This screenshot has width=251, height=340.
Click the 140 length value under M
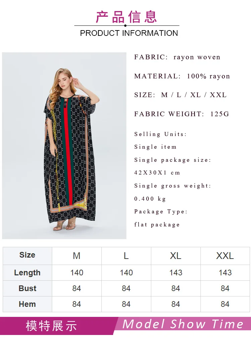(77, 273)
